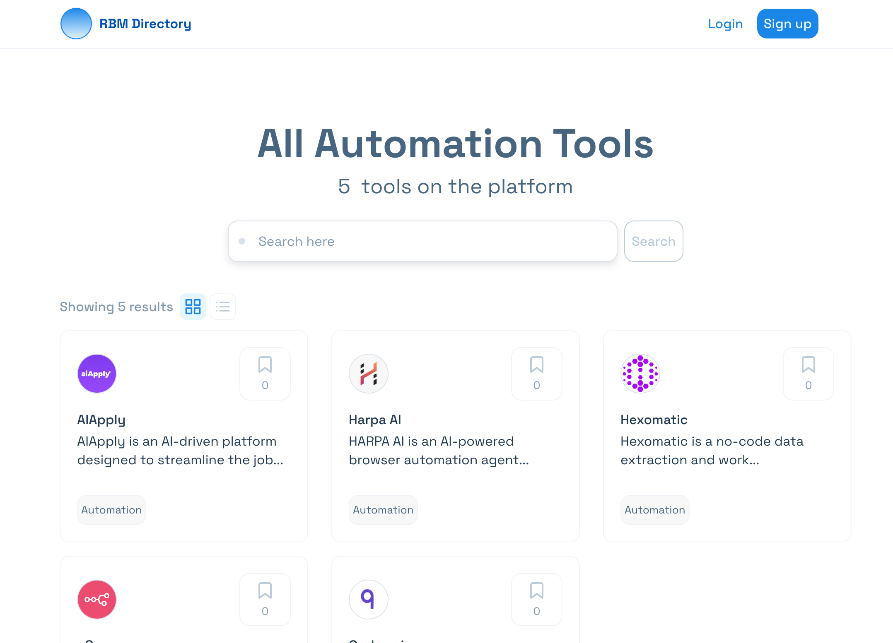The height and width of the screenshot is (643, 893).
Task: Bookmark the tool with purple q logo
Action: click(537, 600)
